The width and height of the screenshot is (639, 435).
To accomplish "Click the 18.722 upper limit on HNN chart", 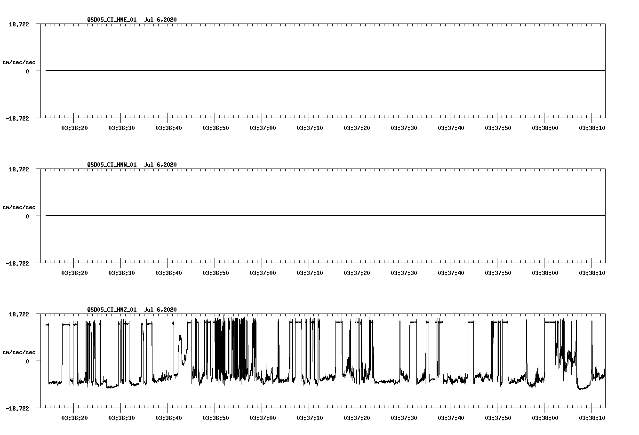I will [x=19, y=169].
